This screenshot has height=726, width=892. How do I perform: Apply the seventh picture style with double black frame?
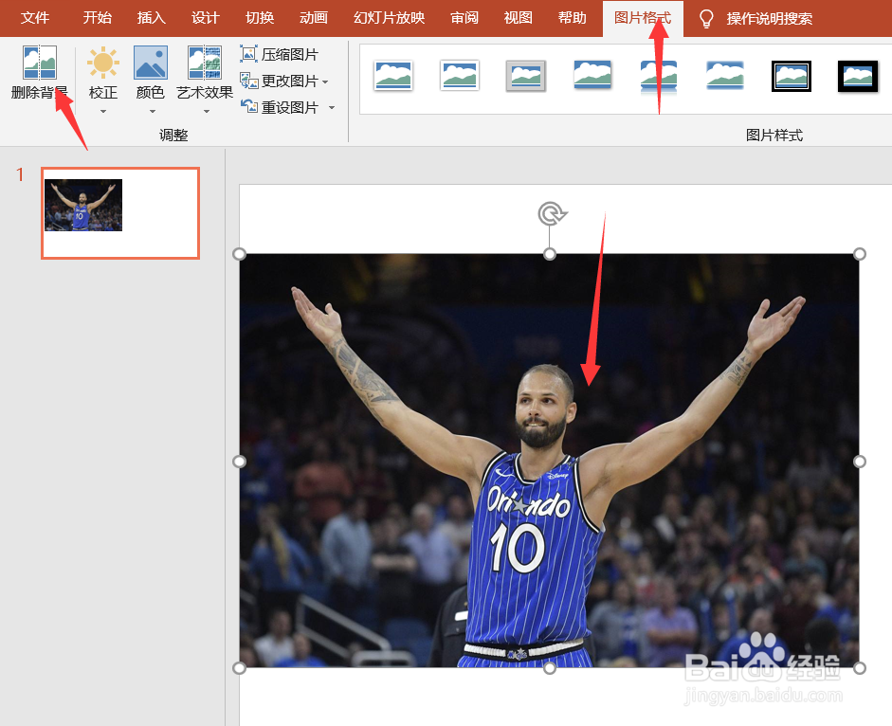pos(792,76)
